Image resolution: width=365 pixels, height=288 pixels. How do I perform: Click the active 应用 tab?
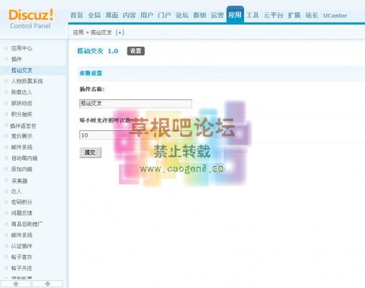pos(235,15)
